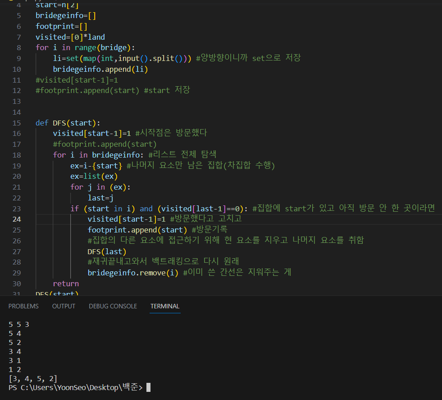Click line number 9 in the gutter

pos(18,59)
